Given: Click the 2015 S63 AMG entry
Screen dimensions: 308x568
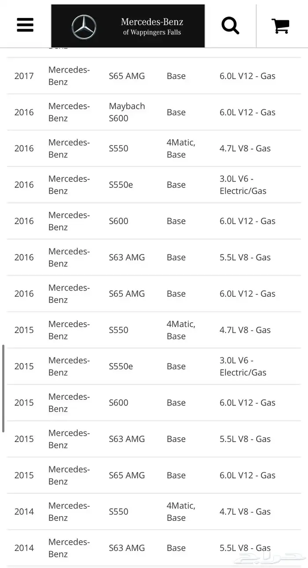Looking at the screenshot, I should tap(127, 439).
